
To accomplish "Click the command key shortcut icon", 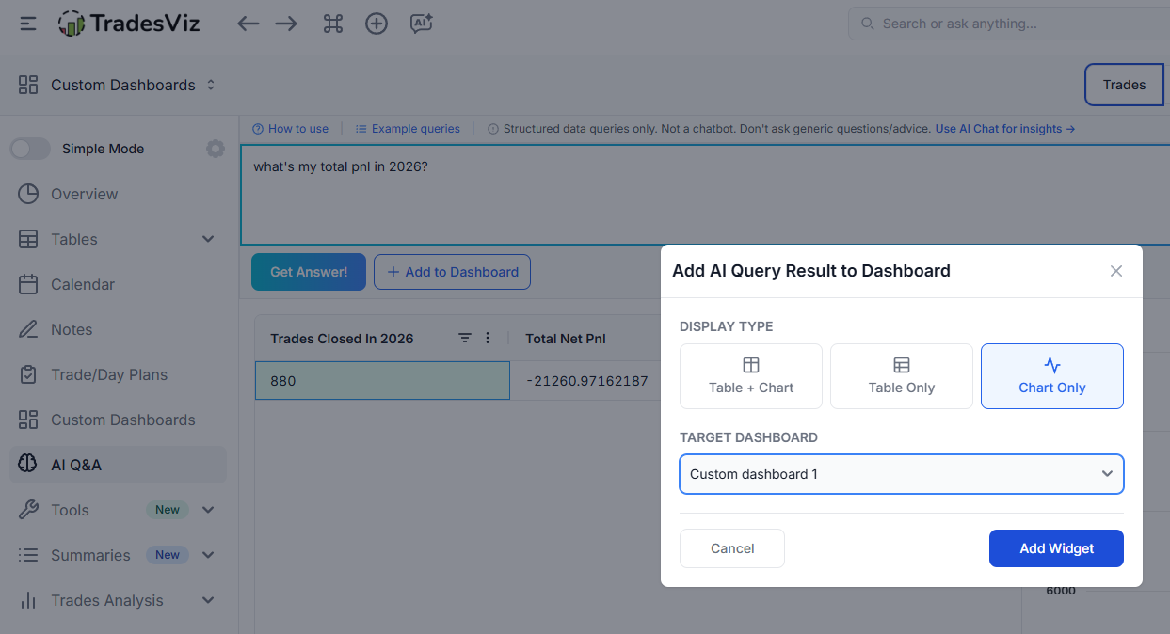I will 332,24.
